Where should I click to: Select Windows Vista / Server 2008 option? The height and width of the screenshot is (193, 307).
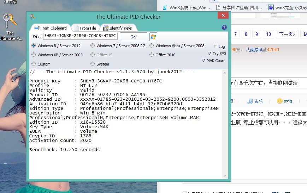click(152, 46)
